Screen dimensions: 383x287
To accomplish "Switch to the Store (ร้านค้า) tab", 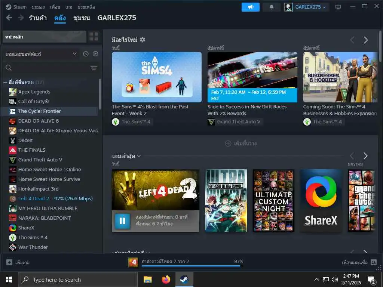I will click(x=38, y=18).
